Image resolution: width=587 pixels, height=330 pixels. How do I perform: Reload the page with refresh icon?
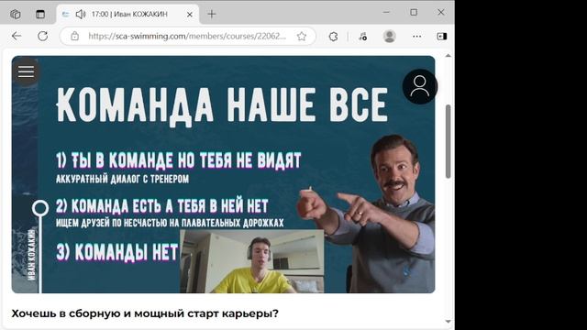point(43,36)
